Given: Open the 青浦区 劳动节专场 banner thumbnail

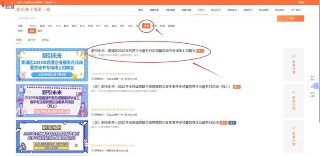Looking at the screenshot, I should click(52, 65).
